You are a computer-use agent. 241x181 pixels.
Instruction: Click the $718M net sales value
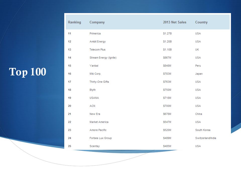(167, 98)
